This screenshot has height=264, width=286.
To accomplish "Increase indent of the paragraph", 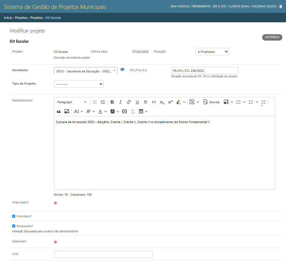I will pyautogui.click(x=103, y=102).
